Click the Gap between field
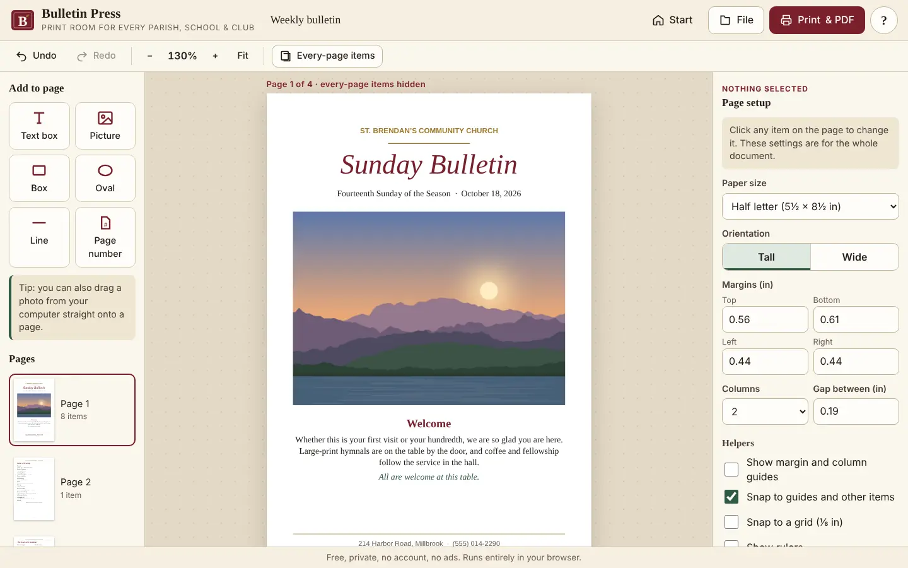Image resolution: width=908 pixels, height=568 pixels. point(856,411)
